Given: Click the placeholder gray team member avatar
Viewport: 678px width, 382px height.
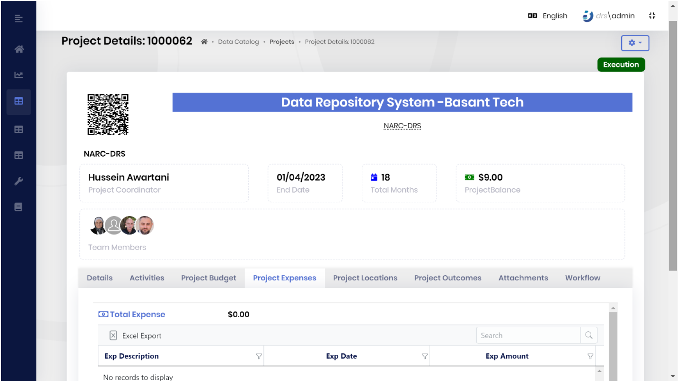Looking at the screenshot, I should pos(114,226).
